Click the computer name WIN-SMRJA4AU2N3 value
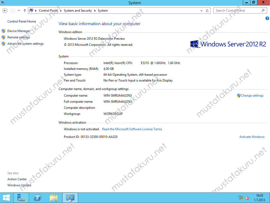Viewport: 270px width, 203px height. [x=117, y=96]
